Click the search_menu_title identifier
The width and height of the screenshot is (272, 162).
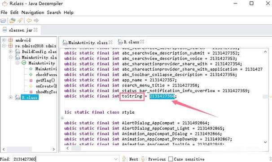point(143,85)
